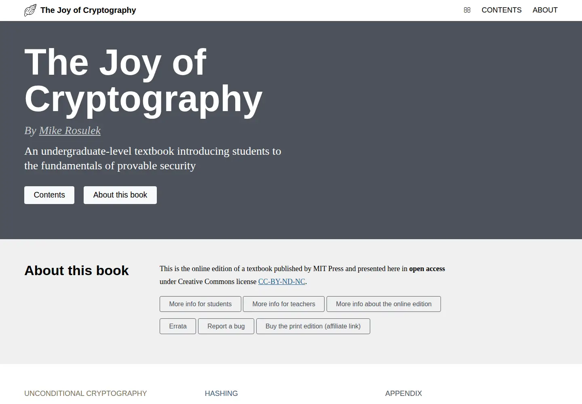Click the UNCONDITIONAL CRYPTOGRAPHY section heading
The image size is (582, 404).
(x=86, y=393)
